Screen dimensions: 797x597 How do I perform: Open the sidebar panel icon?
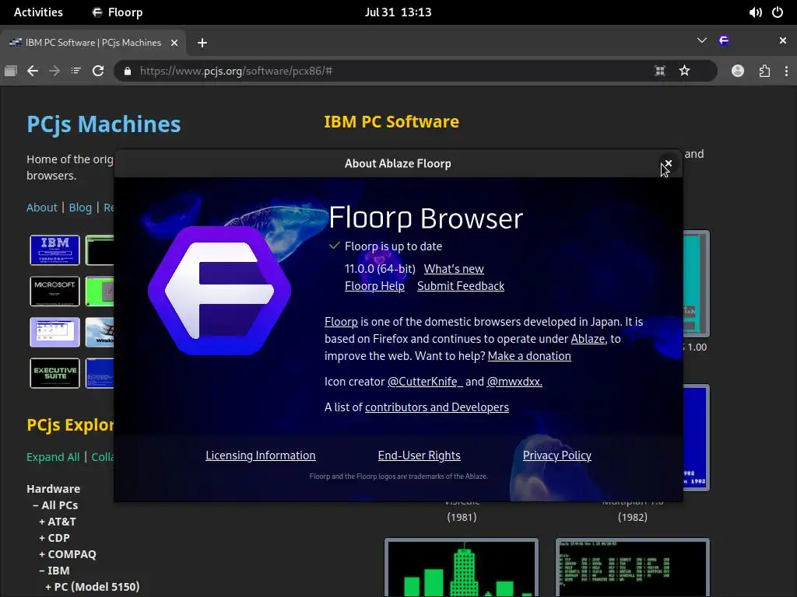11,71
